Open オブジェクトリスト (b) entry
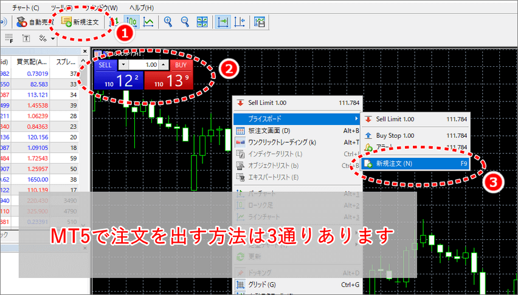This screenshot has width=518, height=295. 298,165
